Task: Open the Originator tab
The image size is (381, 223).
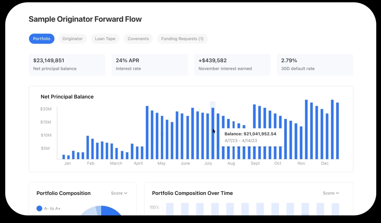Action: tap(72, 39)
